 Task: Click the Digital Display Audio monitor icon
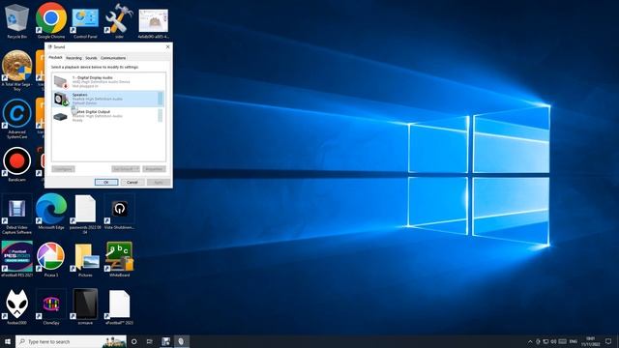[x=61, y=81]
